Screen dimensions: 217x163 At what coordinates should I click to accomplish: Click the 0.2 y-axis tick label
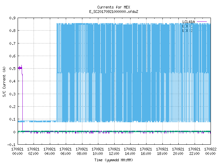(x=12, y=107)
